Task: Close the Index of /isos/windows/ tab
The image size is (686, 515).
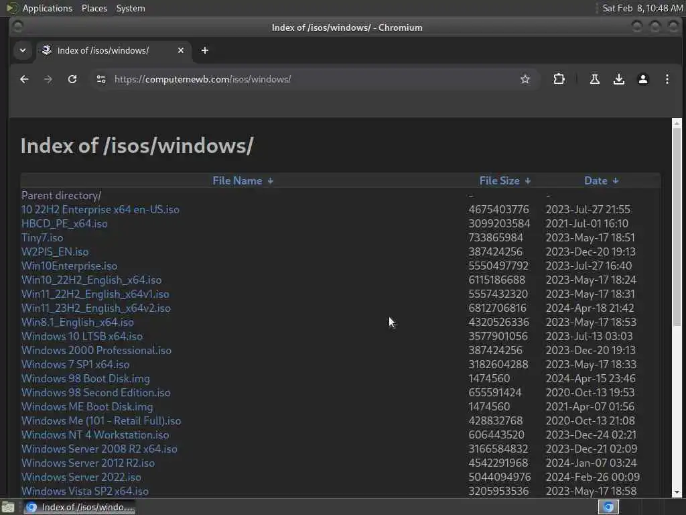Action: pos(181,50)
